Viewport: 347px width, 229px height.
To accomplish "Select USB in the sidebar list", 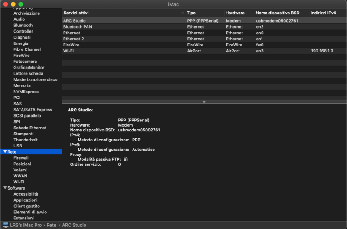I will (18, 146).
